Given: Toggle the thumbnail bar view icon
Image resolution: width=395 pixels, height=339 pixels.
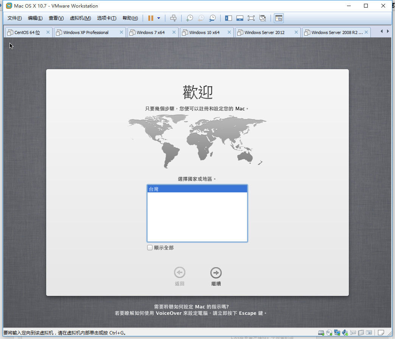Looking at the screenshot, I should tap(240, 18).
